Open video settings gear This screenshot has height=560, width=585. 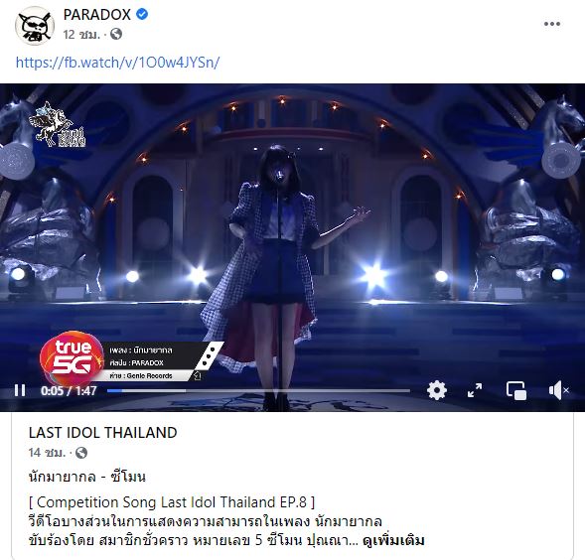pyautogui.click(x=436, y=390)
